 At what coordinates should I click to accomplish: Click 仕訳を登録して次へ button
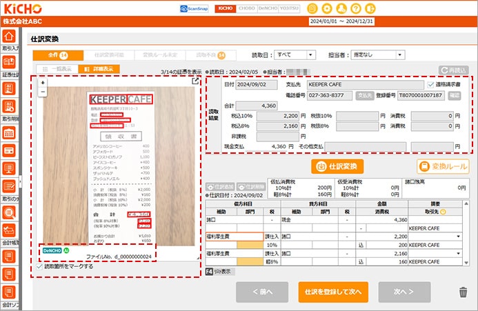point(333,292)
